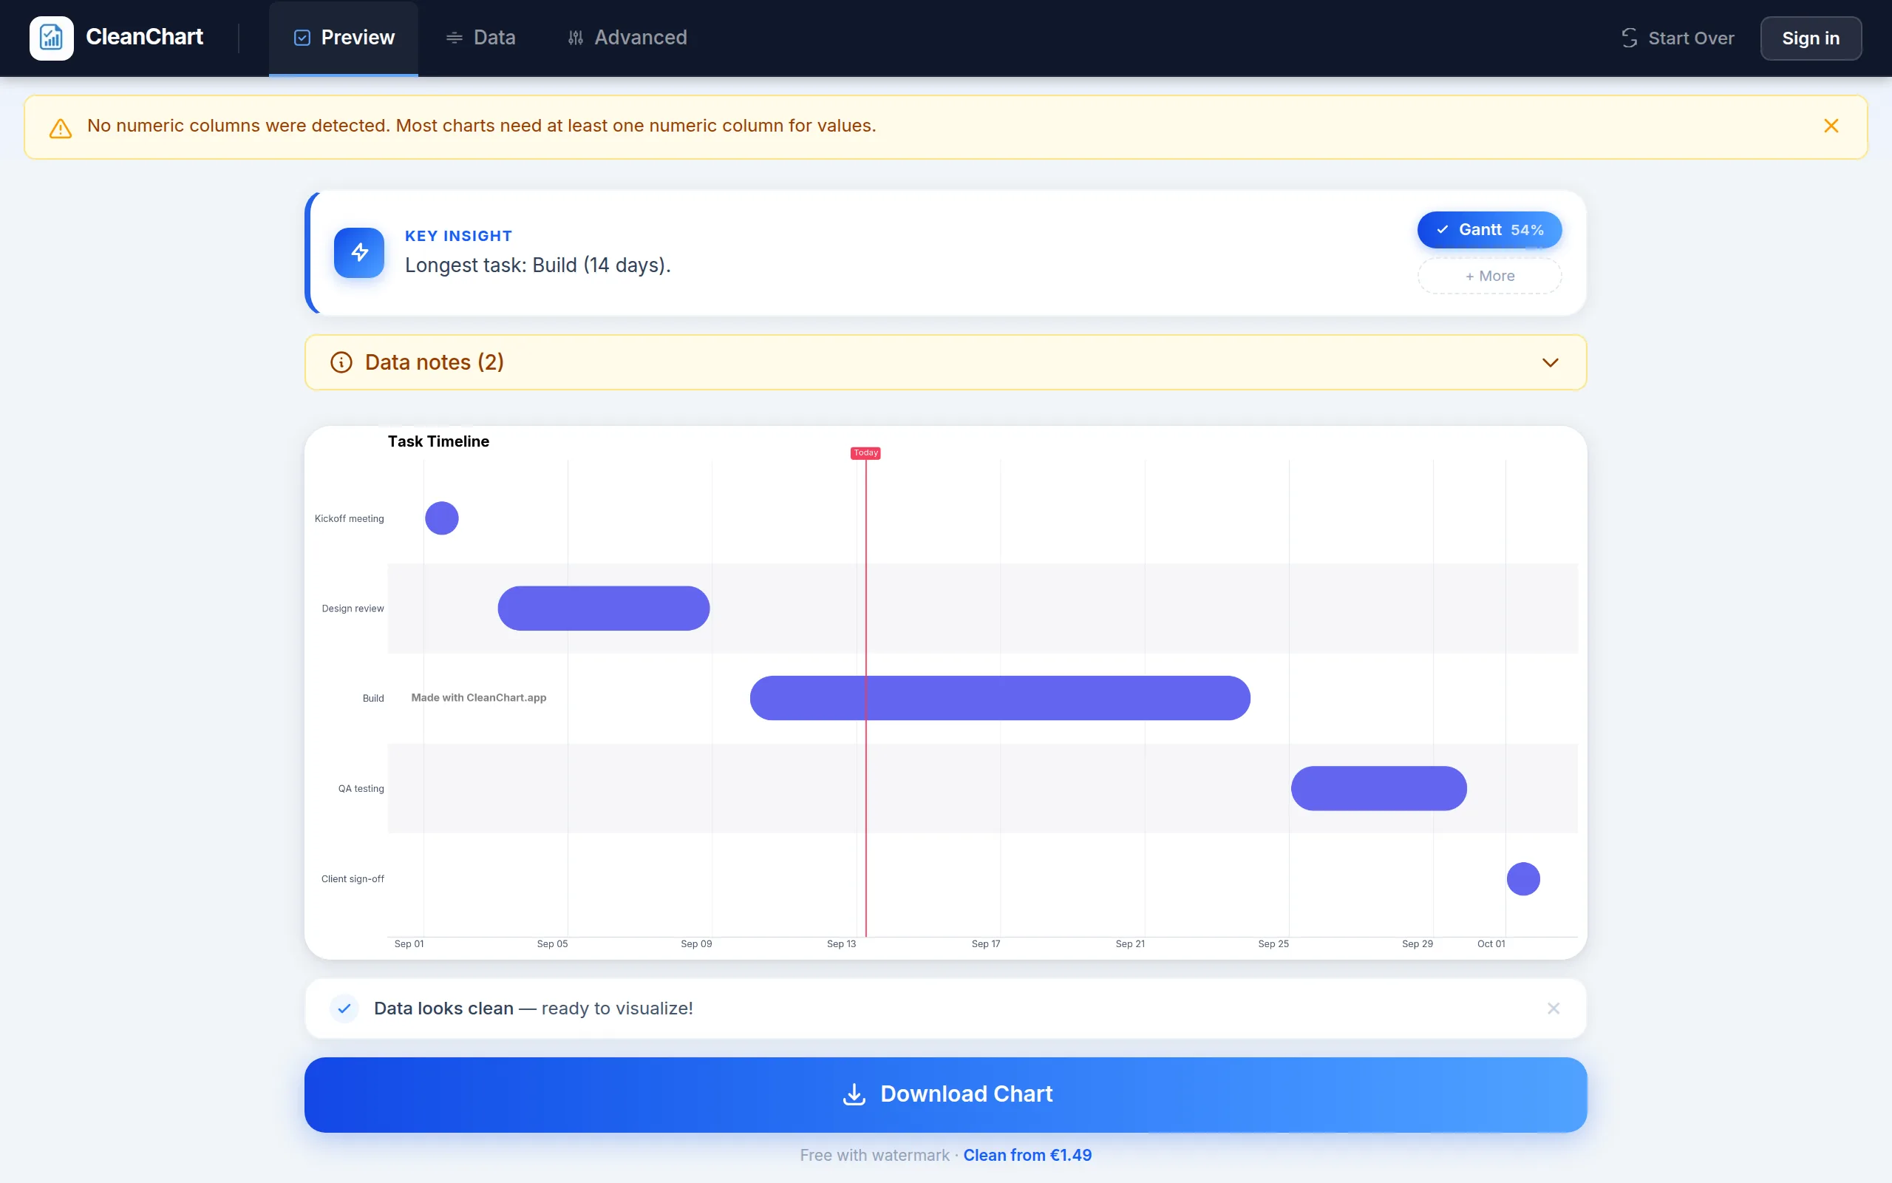
Task: Click the Key Insight lightning icon
Action: click(x=359, y=252)
